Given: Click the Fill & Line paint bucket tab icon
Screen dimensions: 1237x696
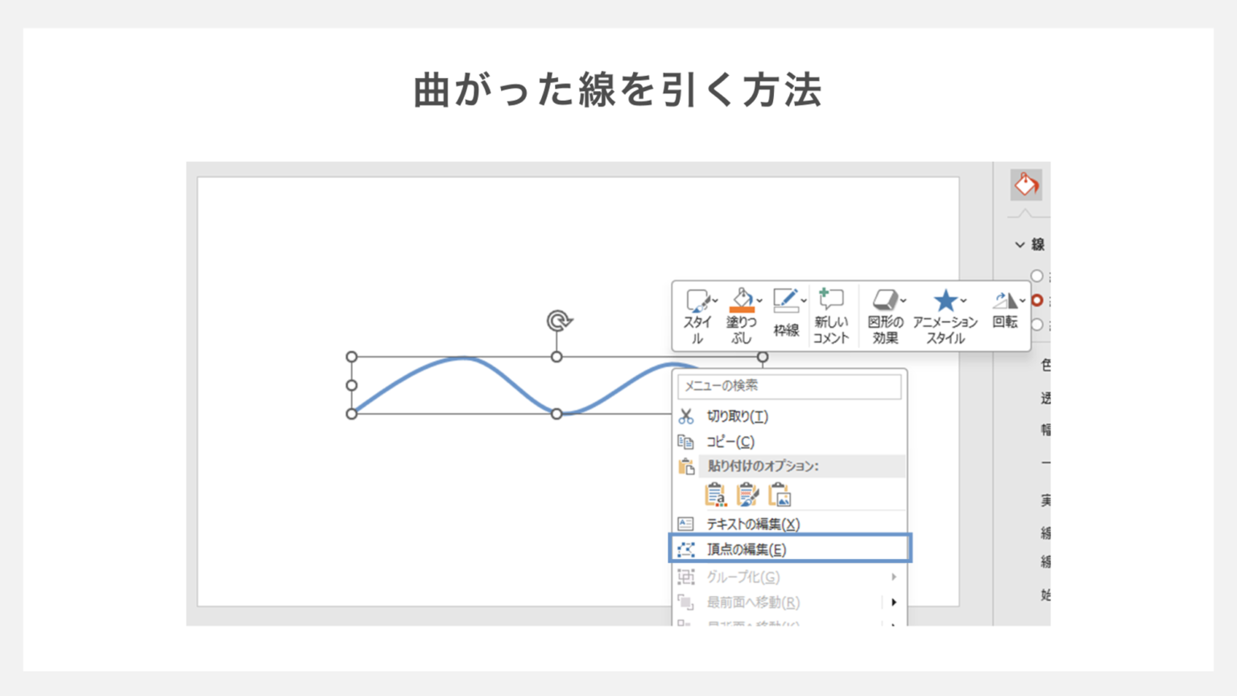Looking at the screenshot, I should [1026, 185].
